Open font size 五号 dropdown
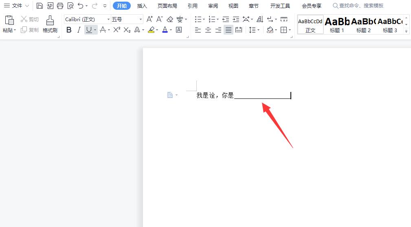This screenshot has width=411, height=227. tap(141, 20)
